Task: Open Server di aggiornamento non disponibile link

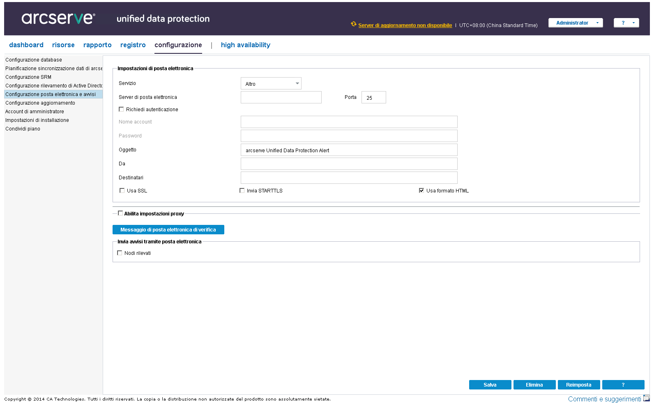Action: tap(405, 25)
